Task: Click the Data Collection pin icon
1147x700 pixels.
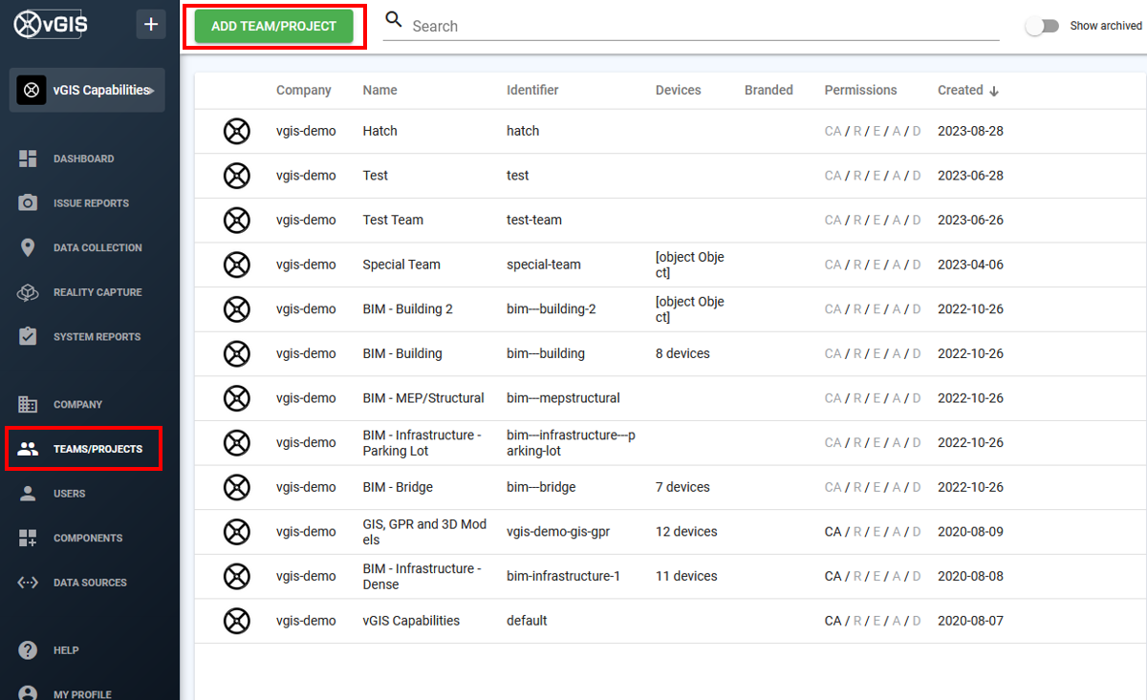Action: (x=28, y=247)
